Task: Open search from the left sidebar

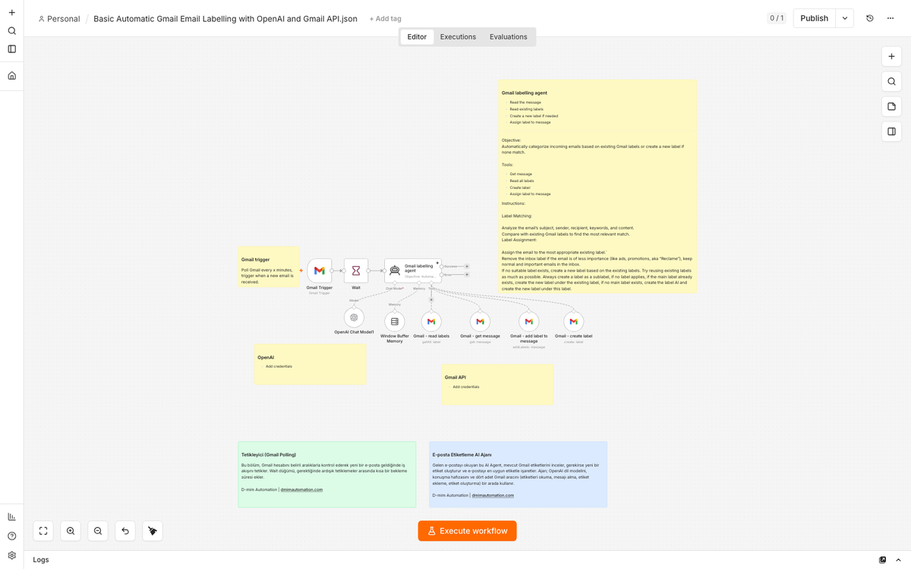Action: 11,31
